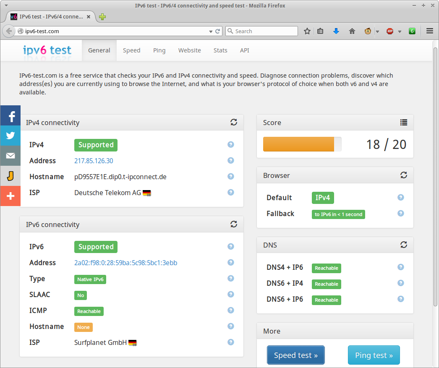Click the green 6 IPv6 addon icon
Image resolution: width=439 pixels, height=368 pixels.
point(412,31)
